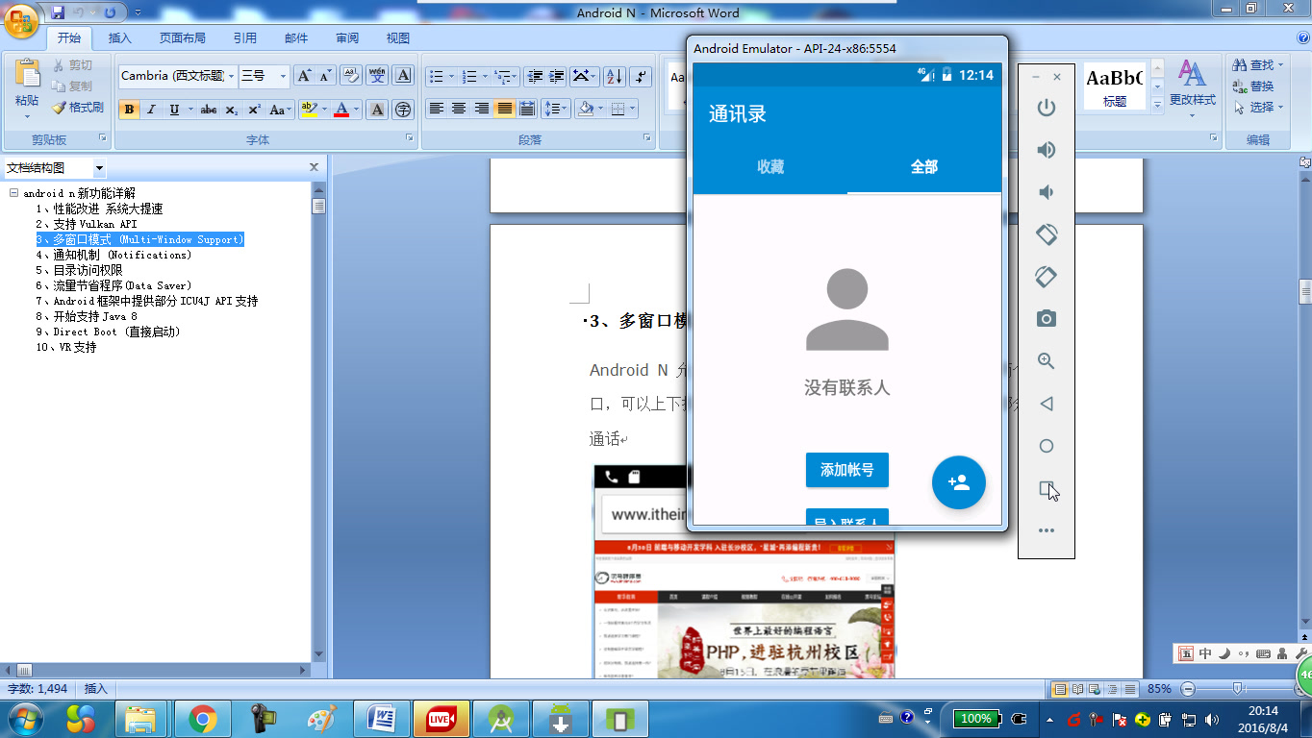Screen dimensions: 1312x738
Task: Click the Paste clipboard icon in Word
Action: [27, 74]
